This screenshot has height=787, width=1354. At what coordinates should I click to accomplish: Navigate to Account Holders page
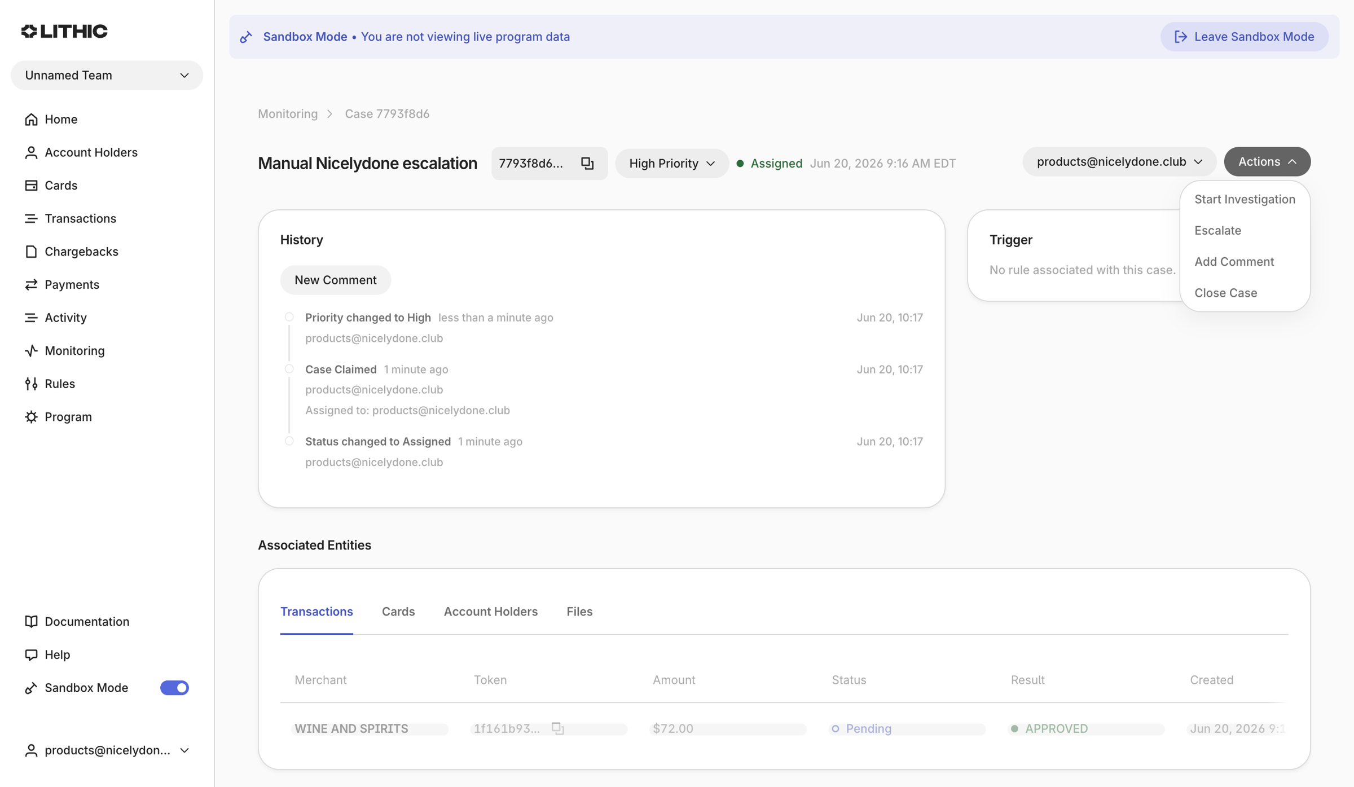pos(91,152)
